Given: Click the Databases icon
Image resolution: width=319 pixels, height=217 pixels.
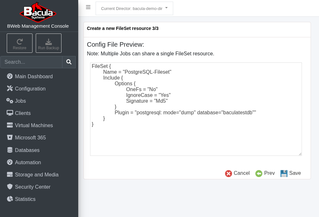Looking at the screenshot, I should (x=10, y=150).
